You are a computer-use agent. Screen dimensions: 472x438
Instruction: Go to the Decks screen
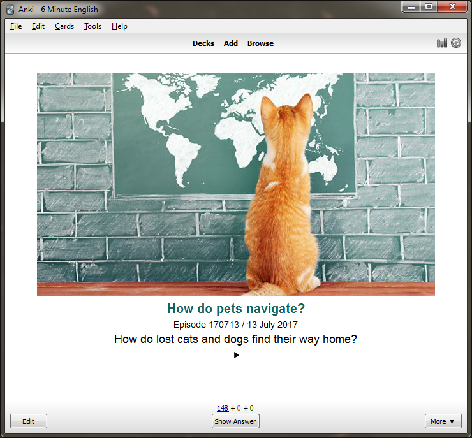coord(203,43)
